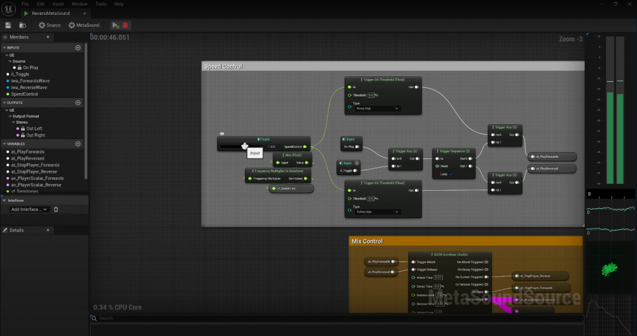The height and width of the screenshot is (336, 637).
Task: Select it_Toggle in the inputs list
Action: 20,75
